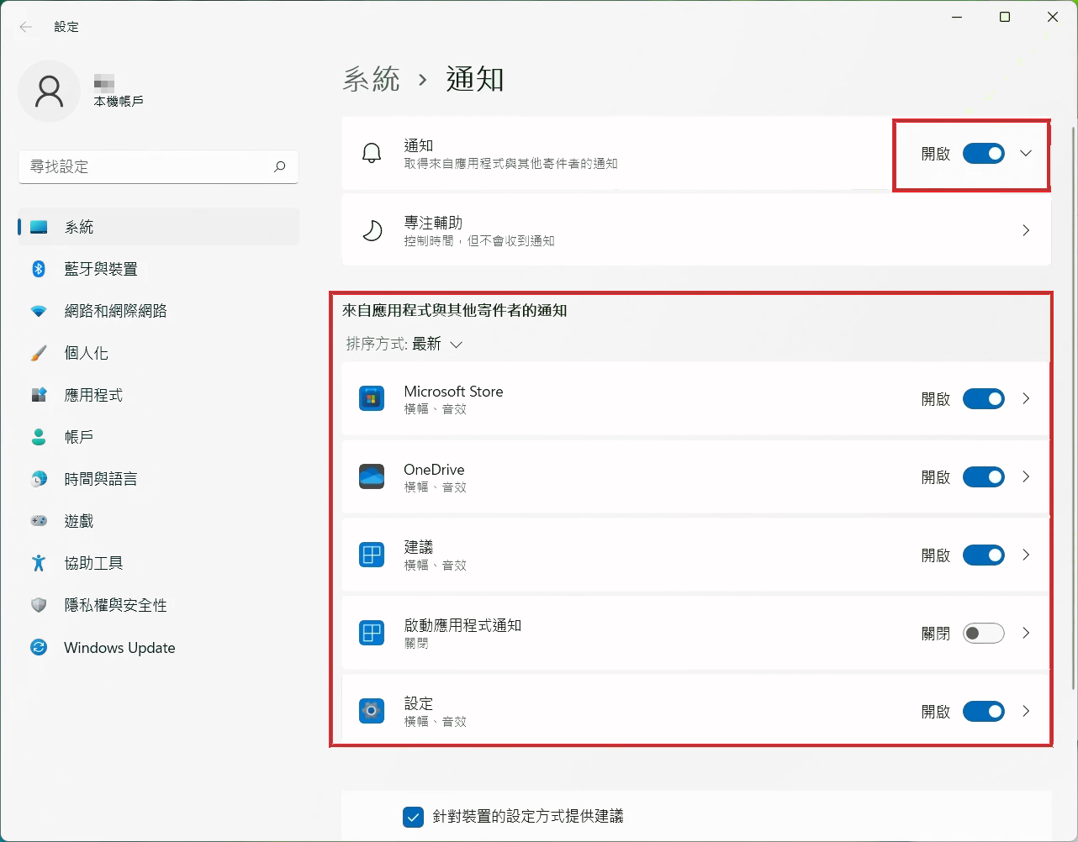Click the user account avatar icon
The image size is (1078, 842).
coord(49,92)
